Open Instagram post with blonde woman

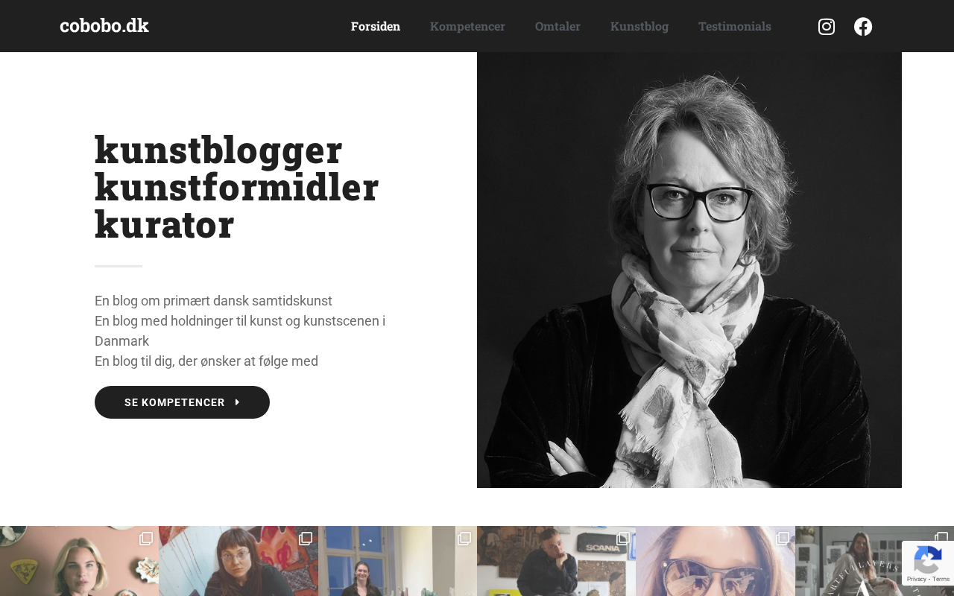coord(79,561)
